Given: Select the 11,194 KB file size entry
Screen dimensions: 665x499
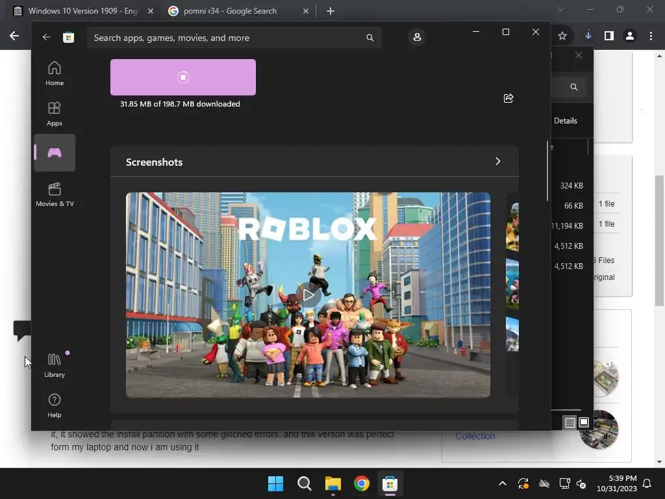Looking at the screenshot, I should point(567,225).
